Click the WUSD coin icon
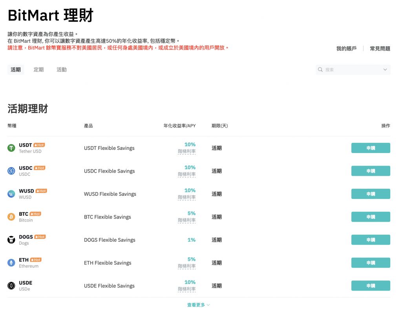This screenshot has height=315, width=402. [11, 194]
